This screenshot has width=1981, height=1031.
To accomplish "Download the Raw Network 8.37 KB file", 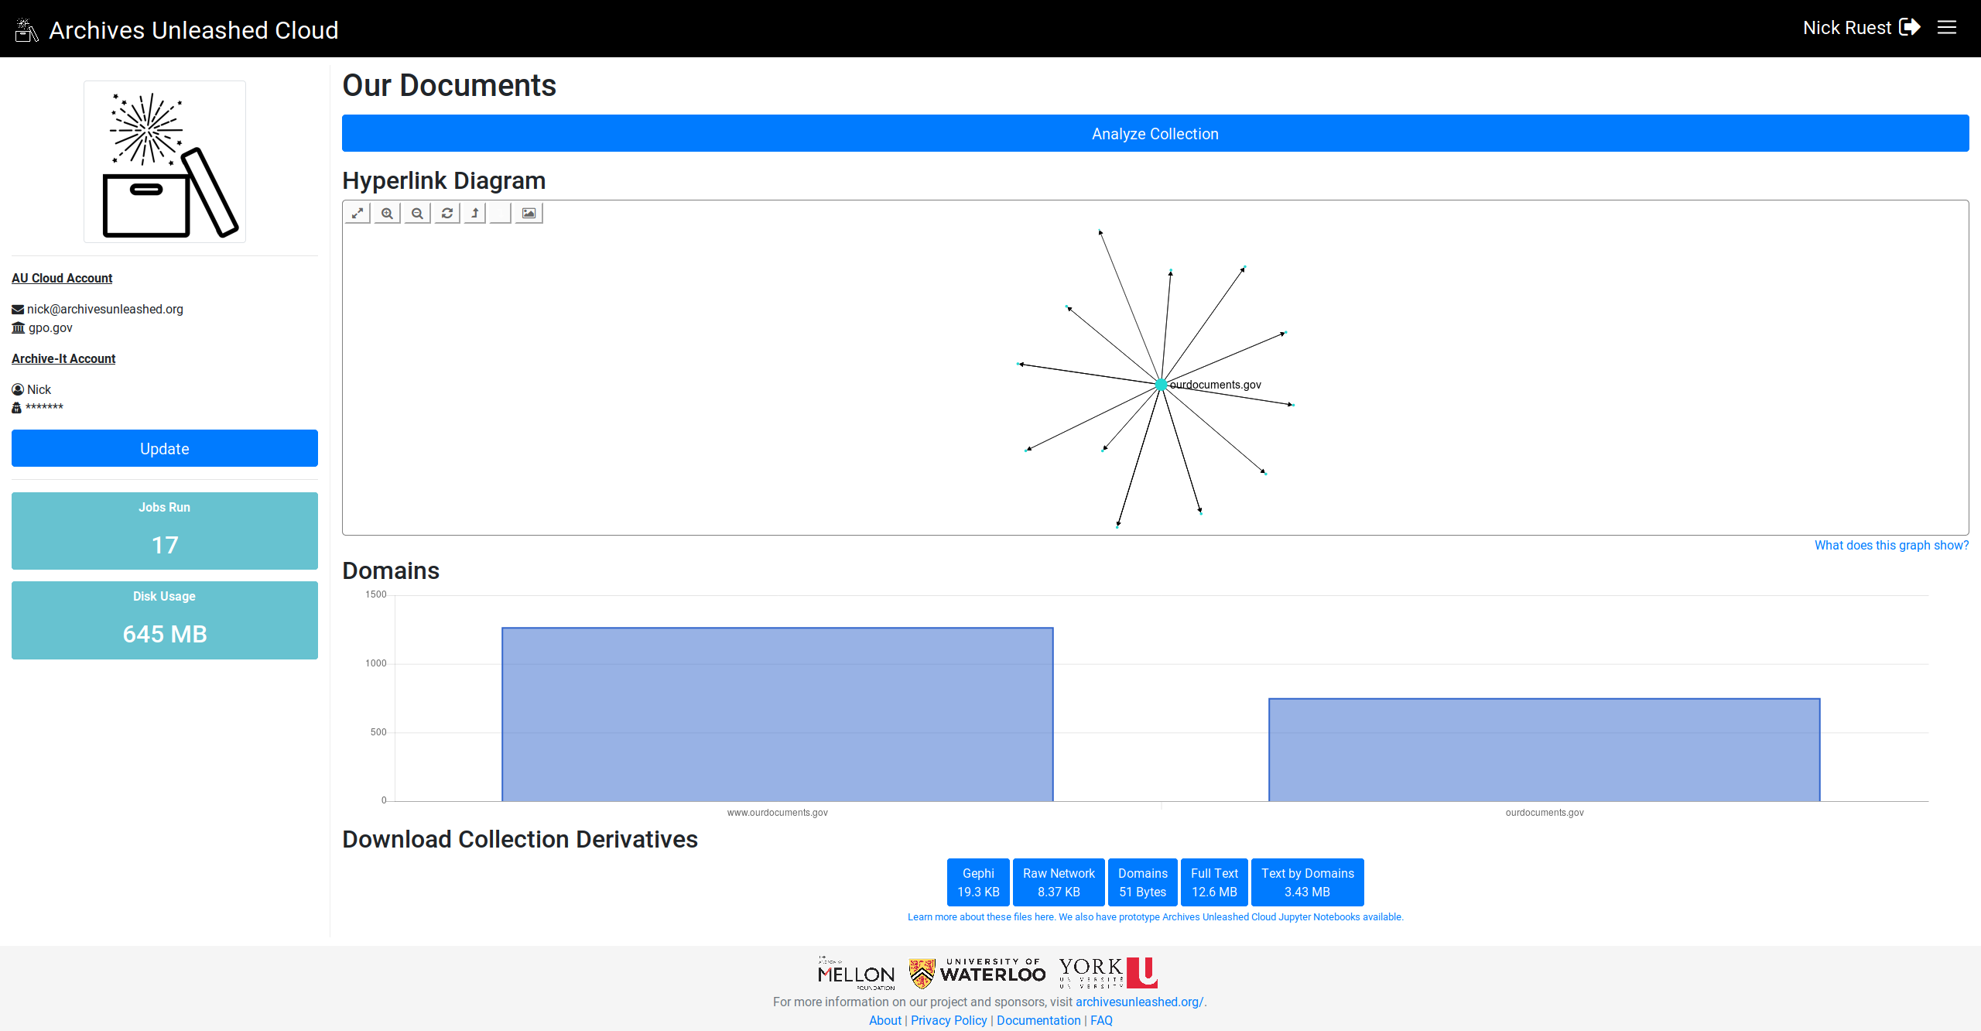I will click(x=1059, y=882).
